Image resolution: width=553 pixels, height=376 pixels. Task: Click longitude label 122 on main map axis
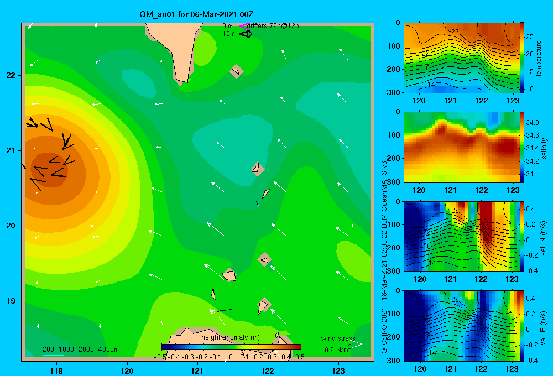point(268,370)
